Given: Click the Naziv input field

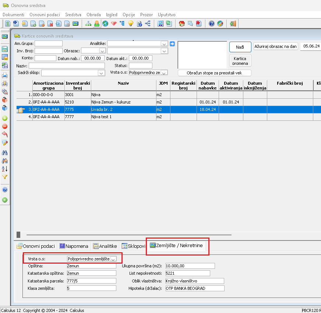Looking at the screenshot, I should coord(67,66).
